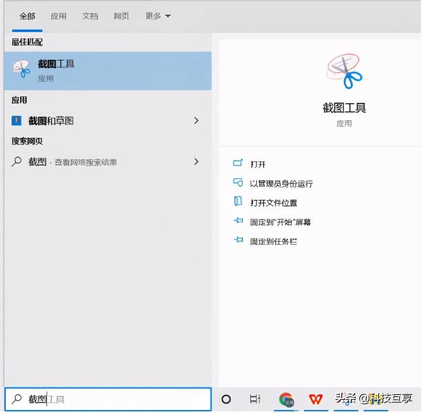Switch to the 网页 tab
Viewport: 422px width, 413px height.
click(121, 16)
